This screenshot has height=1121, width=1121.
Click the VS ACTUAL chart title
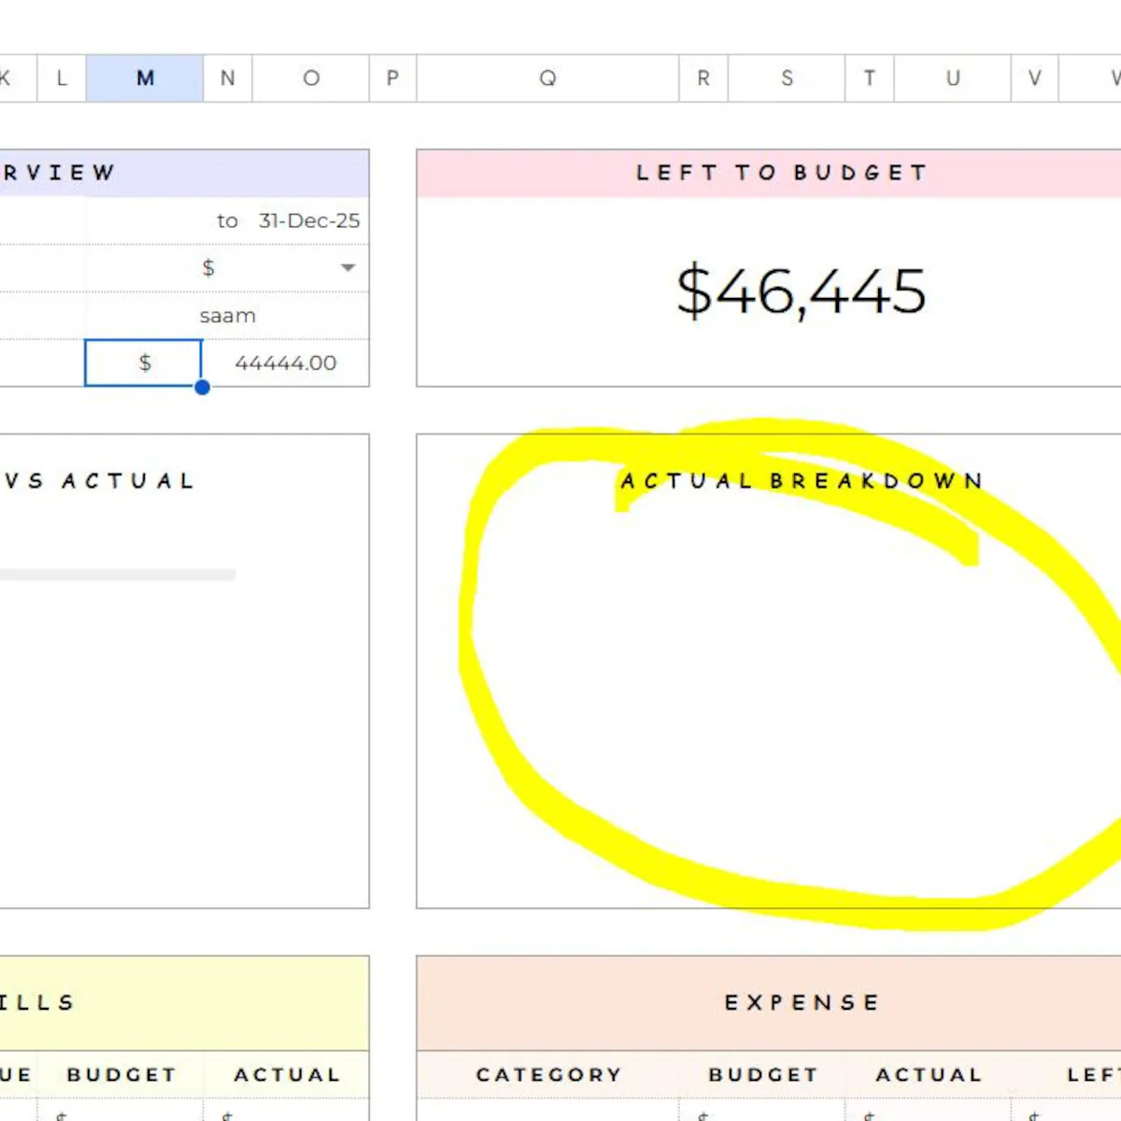tap(98, 481)
